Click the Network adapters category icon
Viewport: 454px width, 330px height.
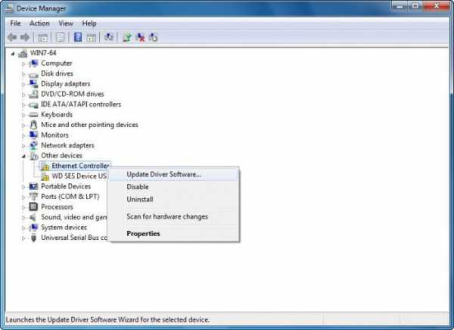[x=33, y=145]
